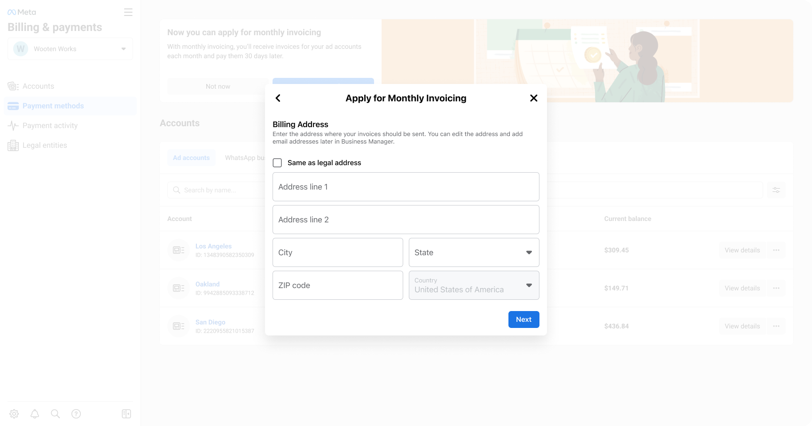812x426 pixels.
Task: Collapse the sidebar with the hamburger icon
Action: click(x=128, y=12)
